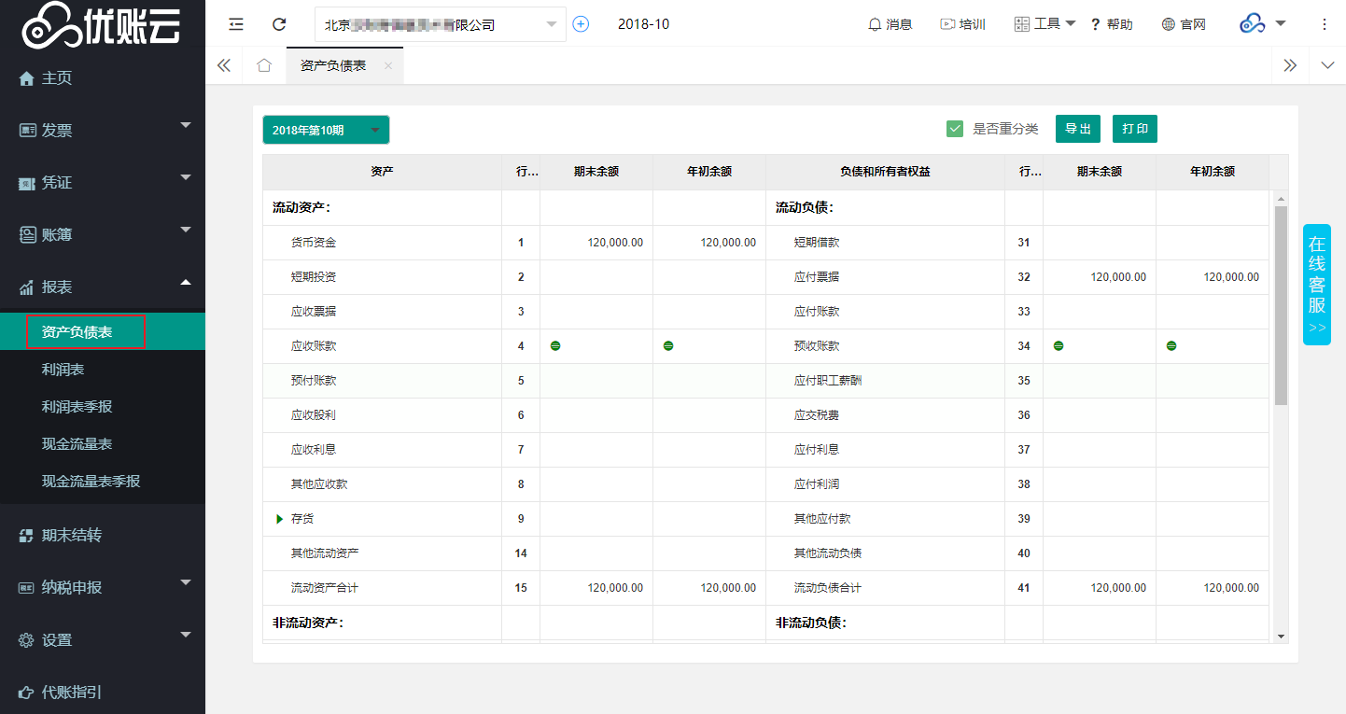This screenshot has height=714, width=1346.
Task: Expand the 凭证 sidebar menu
Action: coord(103,182)
